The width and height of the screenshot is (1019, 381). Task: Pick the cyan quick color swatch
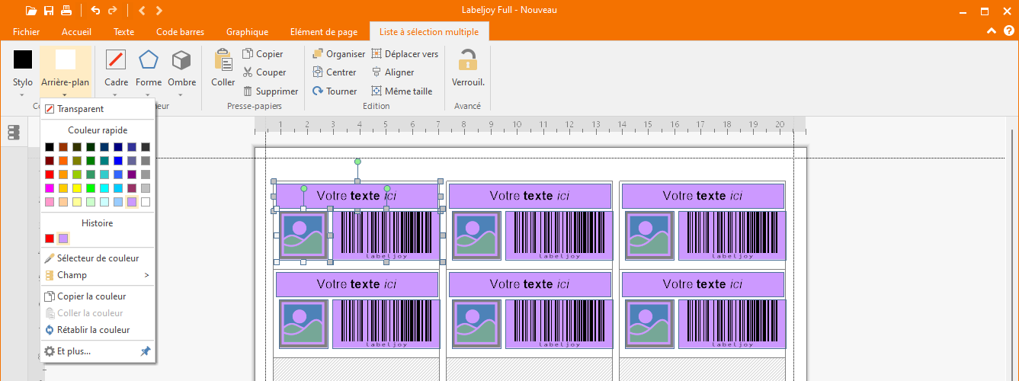[104, 188]
